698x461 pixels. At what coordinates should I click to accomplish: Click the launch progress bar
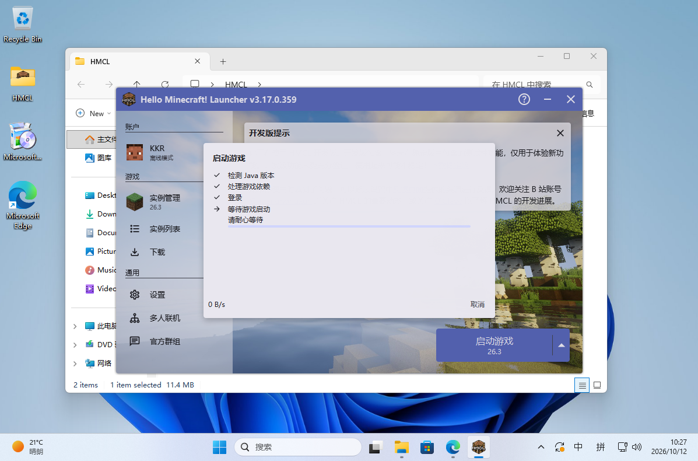(349, 226)
